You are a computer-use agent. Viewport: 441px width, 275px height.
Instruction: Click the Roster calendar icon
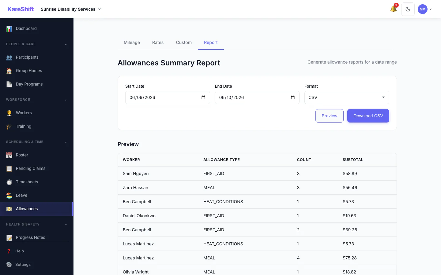tap(9, 155)
